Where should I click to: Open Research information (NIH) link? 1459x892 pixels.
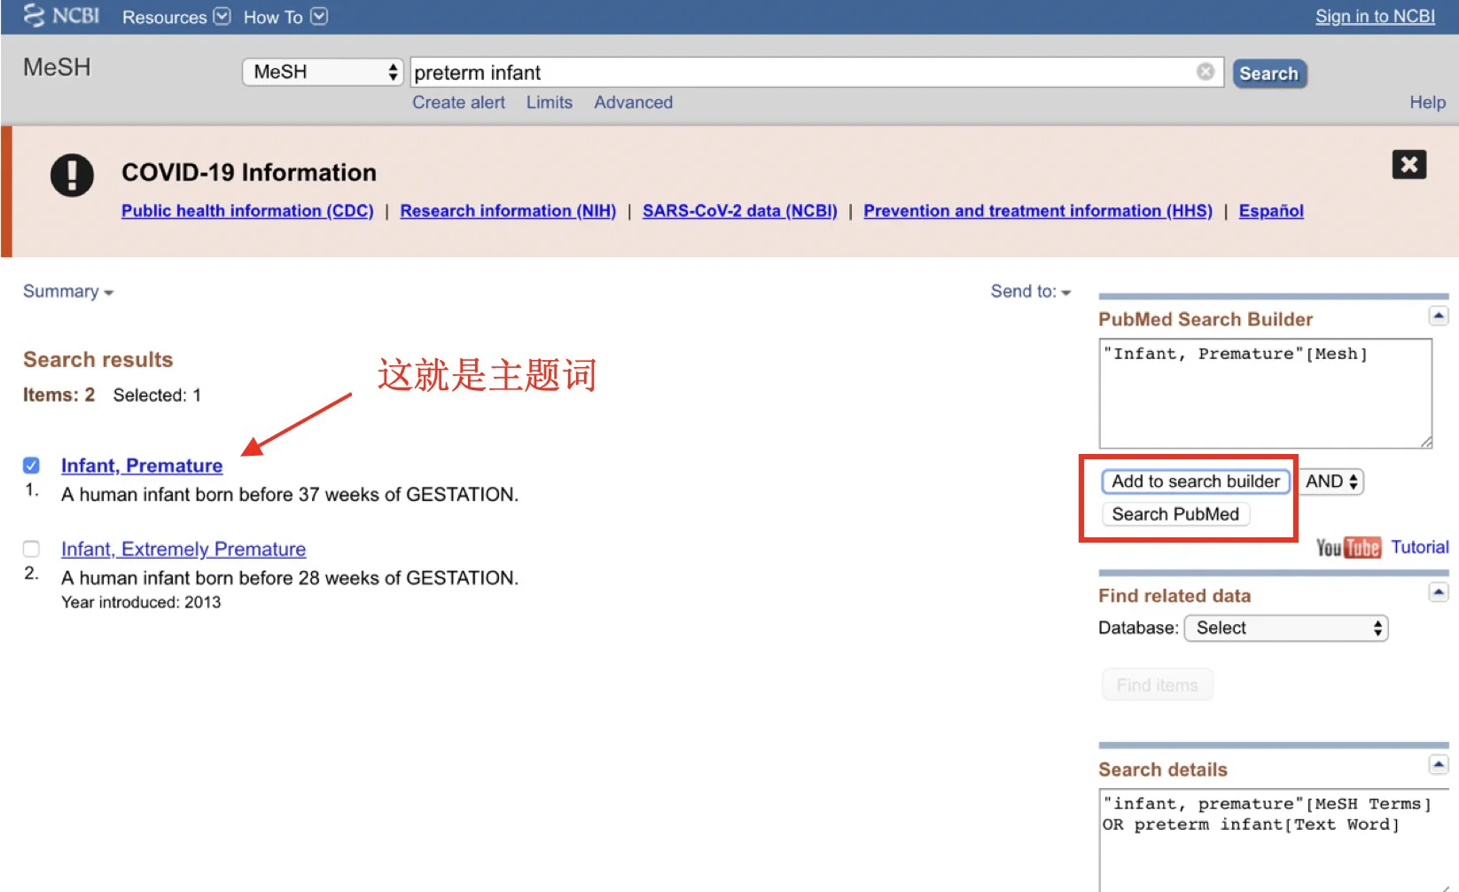[508, 211]
